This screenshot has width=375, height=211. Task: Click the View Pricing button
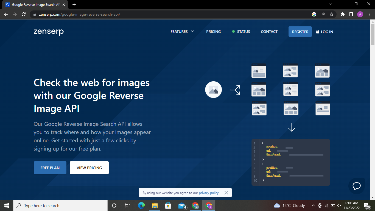pyautogui.click(x=89, y=168)
